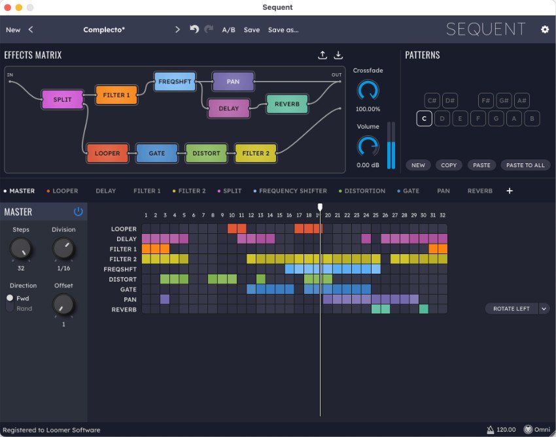Click the MIDI Omni input icon
Viewport: 556px width, 437px height.
coord(528,430)
